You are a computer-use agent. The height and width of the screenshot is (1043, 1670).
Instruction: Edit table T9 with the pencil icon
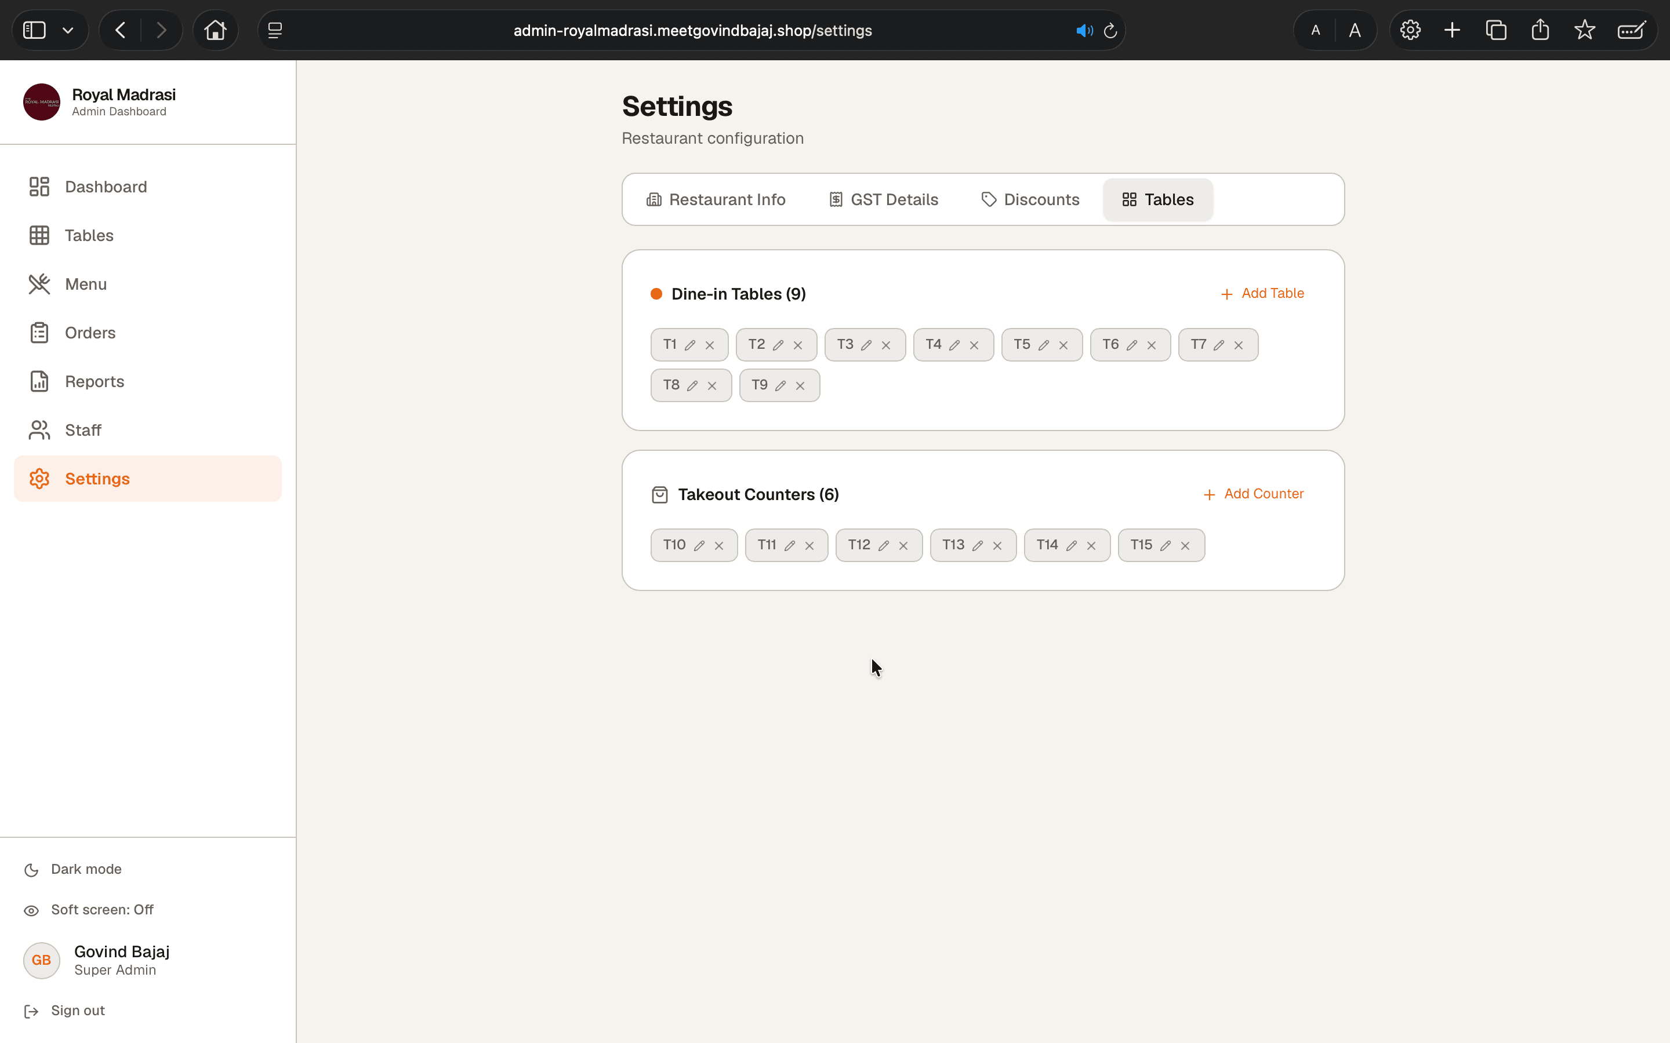pos(780,385)
